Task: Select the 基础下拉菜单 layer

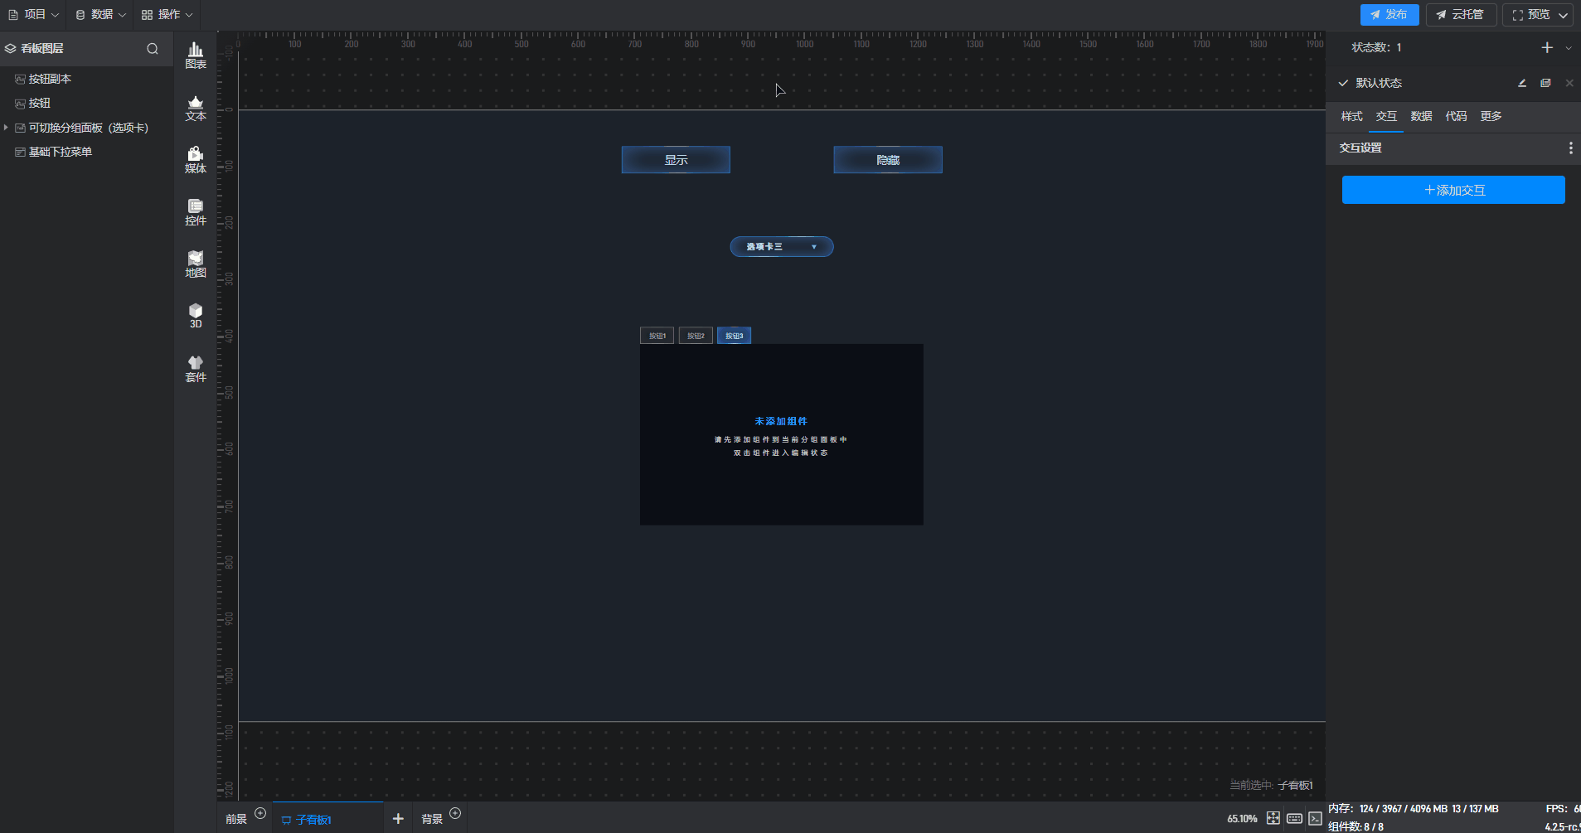Action: point(60,153)
